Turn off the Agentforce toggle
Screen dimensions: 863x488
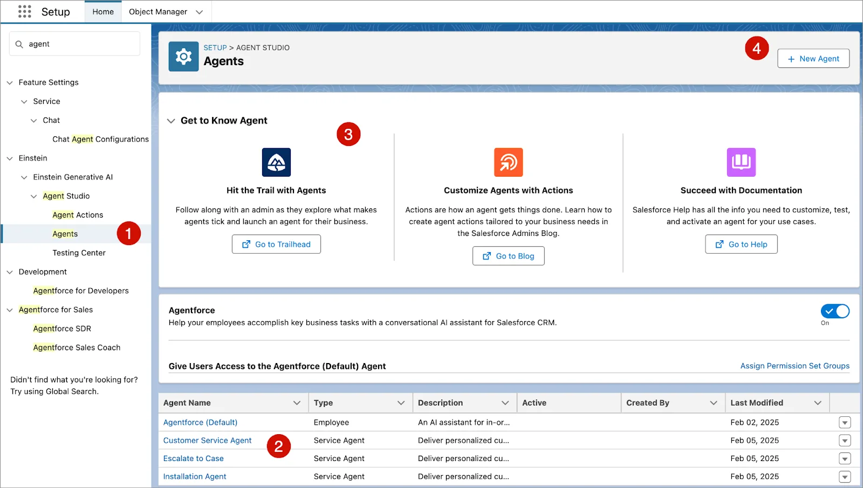tap(835, 311)
